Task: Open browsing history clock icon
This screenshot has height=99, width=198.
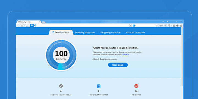Action: point(22,26)
